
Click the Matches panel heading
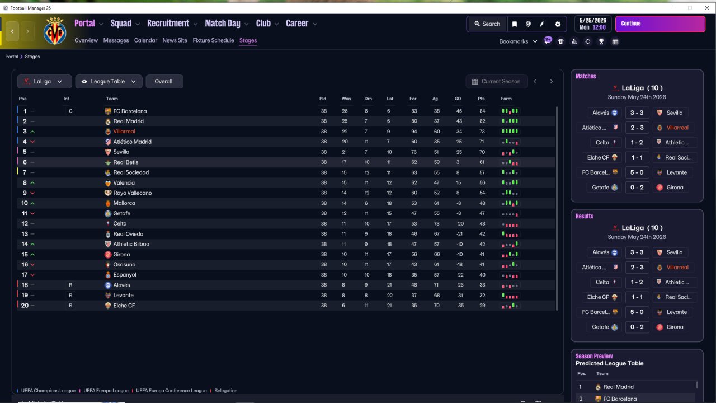586,76
